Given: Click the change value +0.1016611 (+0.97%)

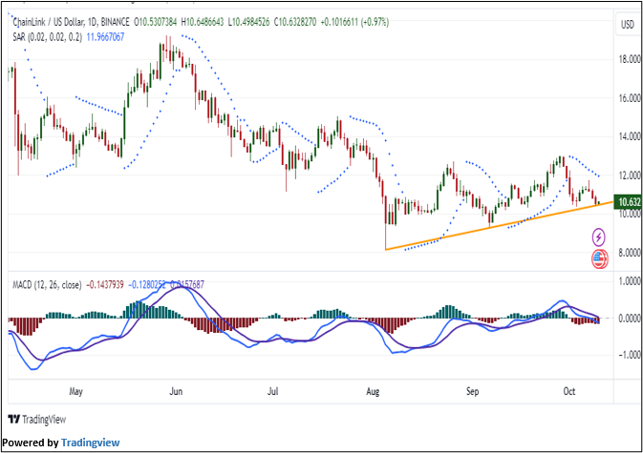Looking at the screenshot, I should click(x=354, y=22).
